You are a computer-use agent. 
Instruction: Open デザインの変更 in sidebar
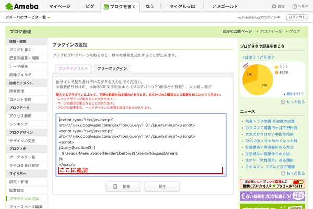pos(27,141)
